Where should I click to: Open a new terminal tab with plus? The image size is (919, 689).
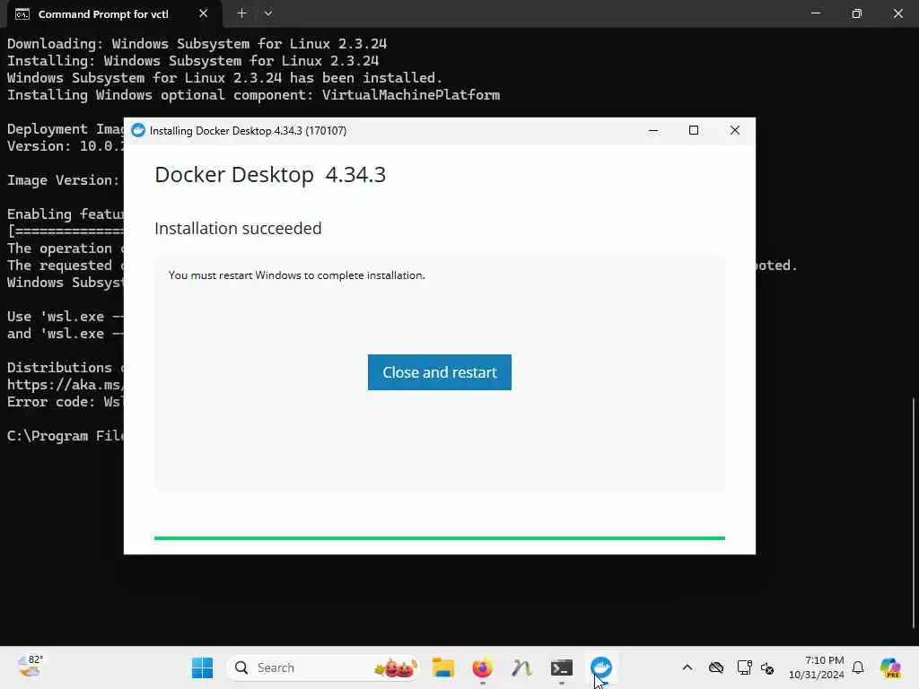click(x=241, y=13)
